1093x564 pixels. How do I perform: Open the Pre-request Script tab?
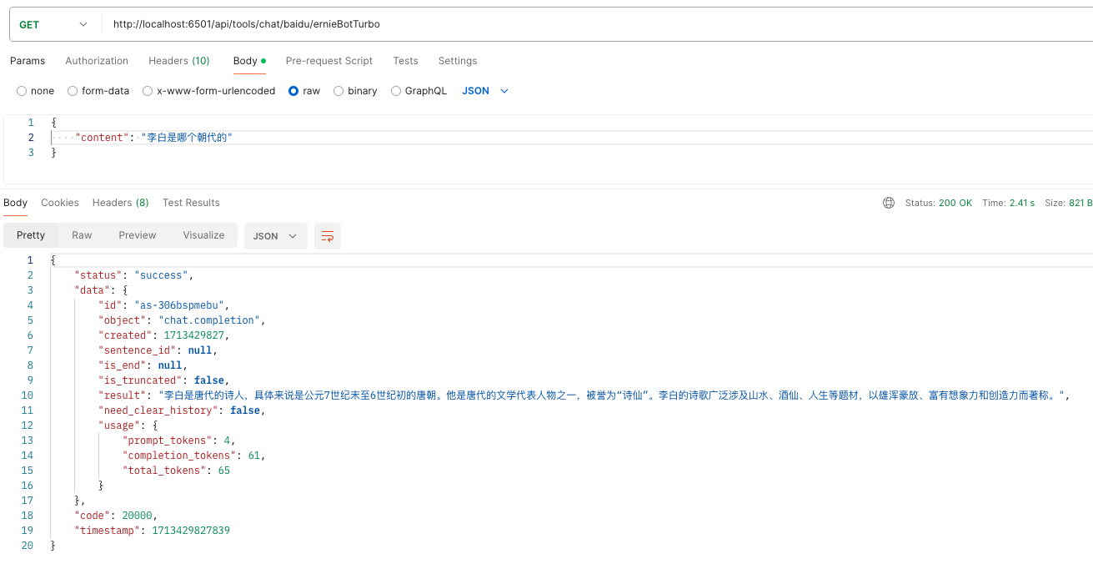[x=329, y=61]
